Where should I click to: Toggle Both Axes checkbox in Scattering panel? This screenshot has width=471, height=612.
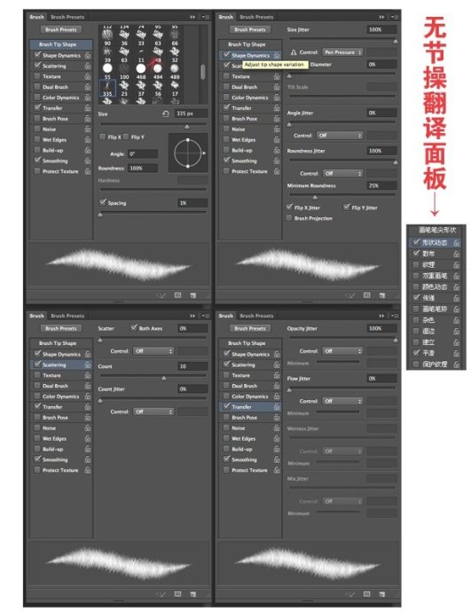(134, 328)
